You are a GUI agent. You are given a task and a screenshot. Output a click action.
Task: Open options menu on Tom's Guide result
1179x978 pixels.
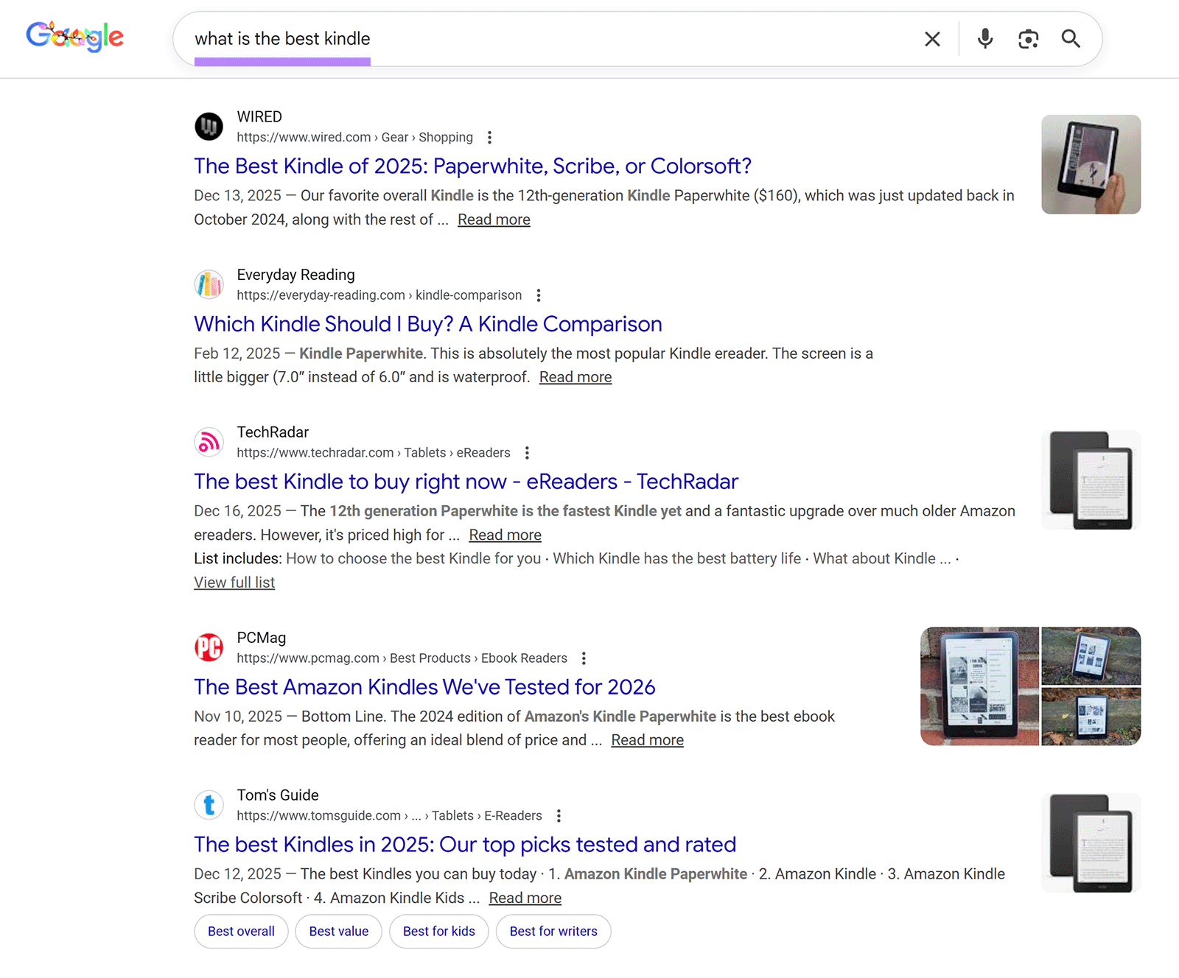(559, 815)
